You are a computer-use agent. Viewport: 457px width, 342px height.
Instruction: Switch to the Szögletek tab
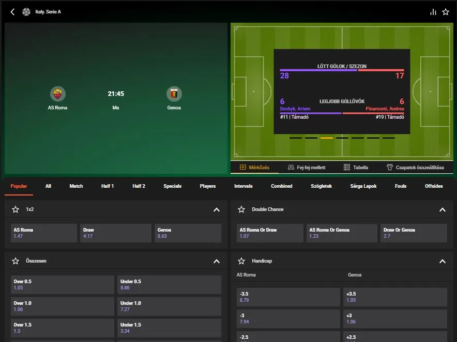(x=322, y=186)
